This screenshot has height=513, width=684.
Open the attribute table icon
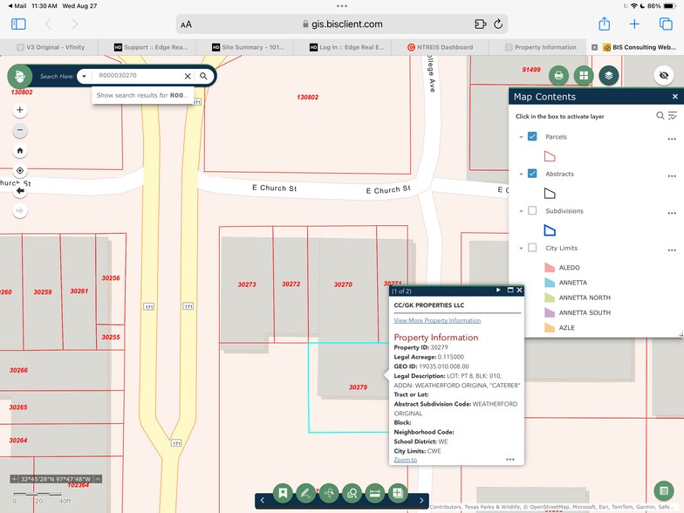coord(664,490)
